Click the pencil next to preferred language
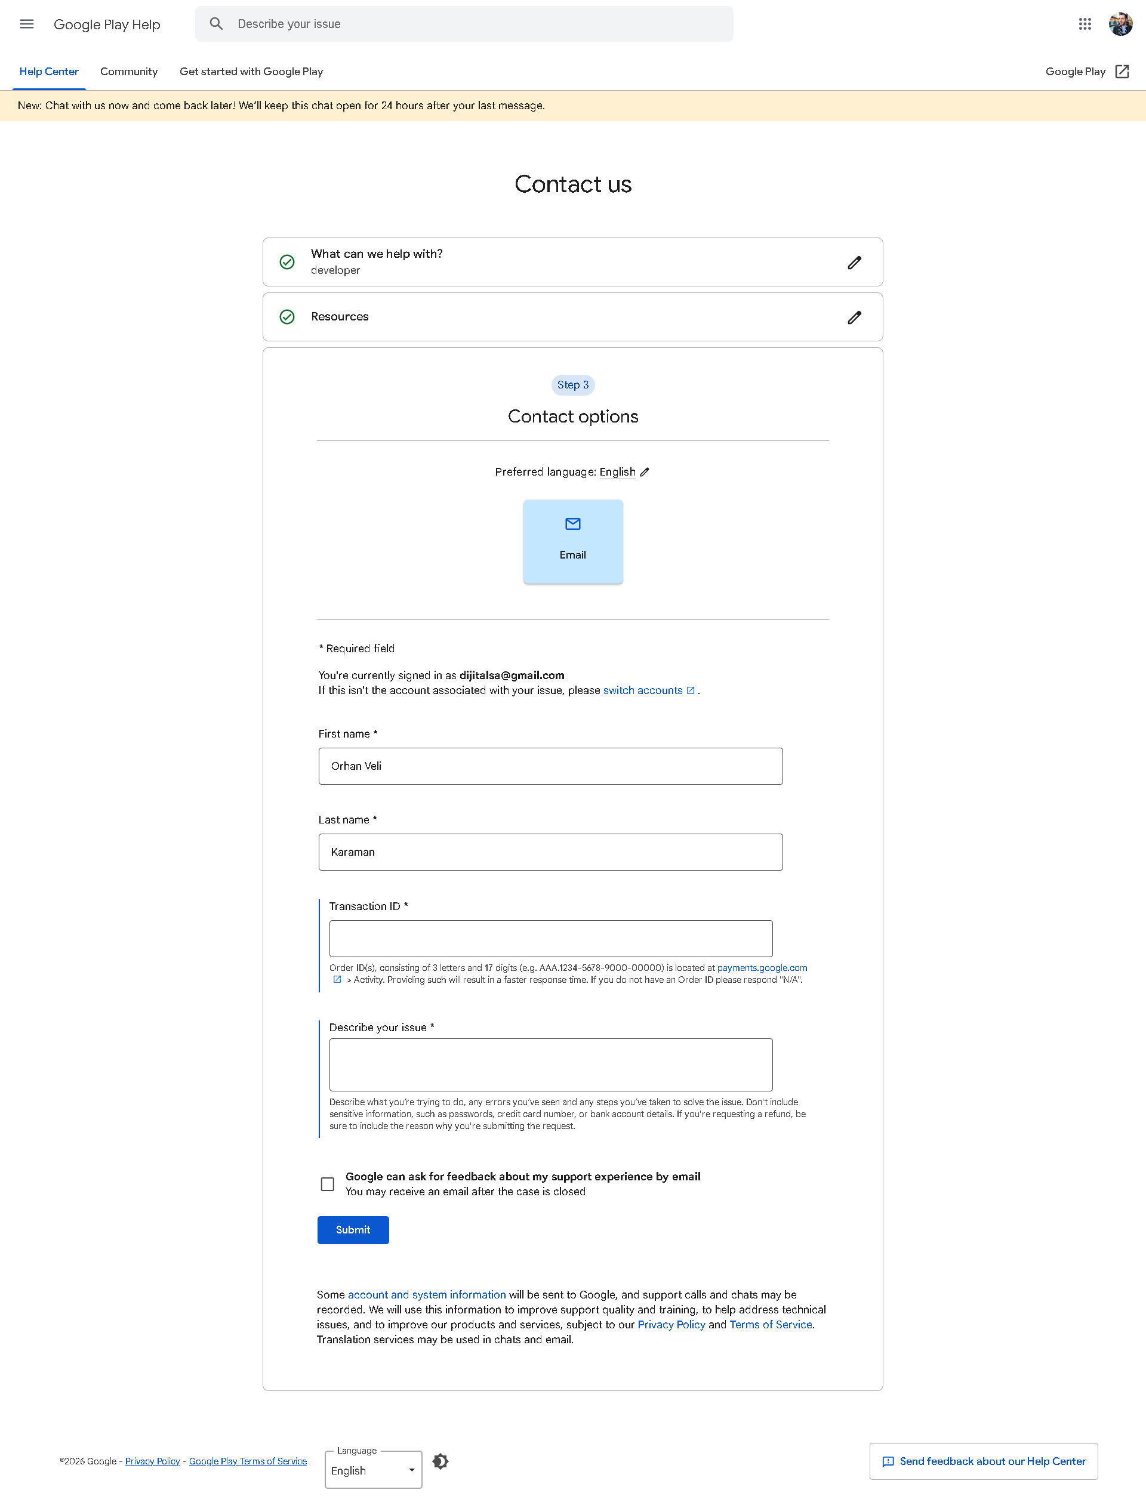Image resolution: width=1146 pixels, height=1496 pixels. coord(645,472)
